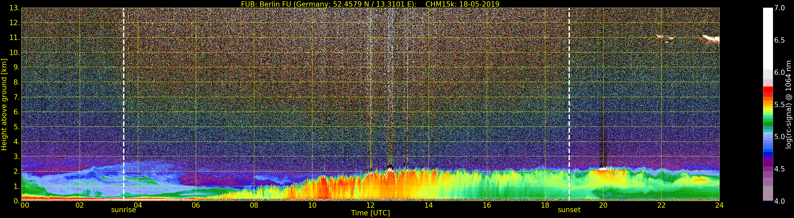This screenshot has width=794, height=218.
Task: Click the white dashed sunrise marker line
Action: tap(124, 104)
